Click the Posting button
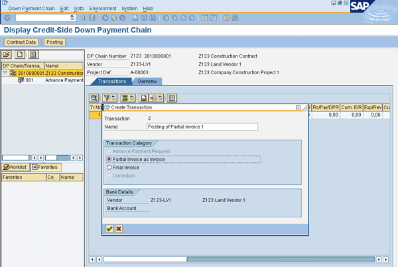This screenshot has width=398, height=267. click(55, 42)
